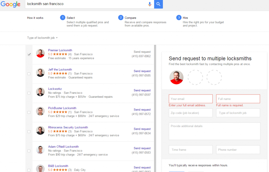Click the Provide additional details text area
This screenshot has width=269, height=172.
[214, 131]
